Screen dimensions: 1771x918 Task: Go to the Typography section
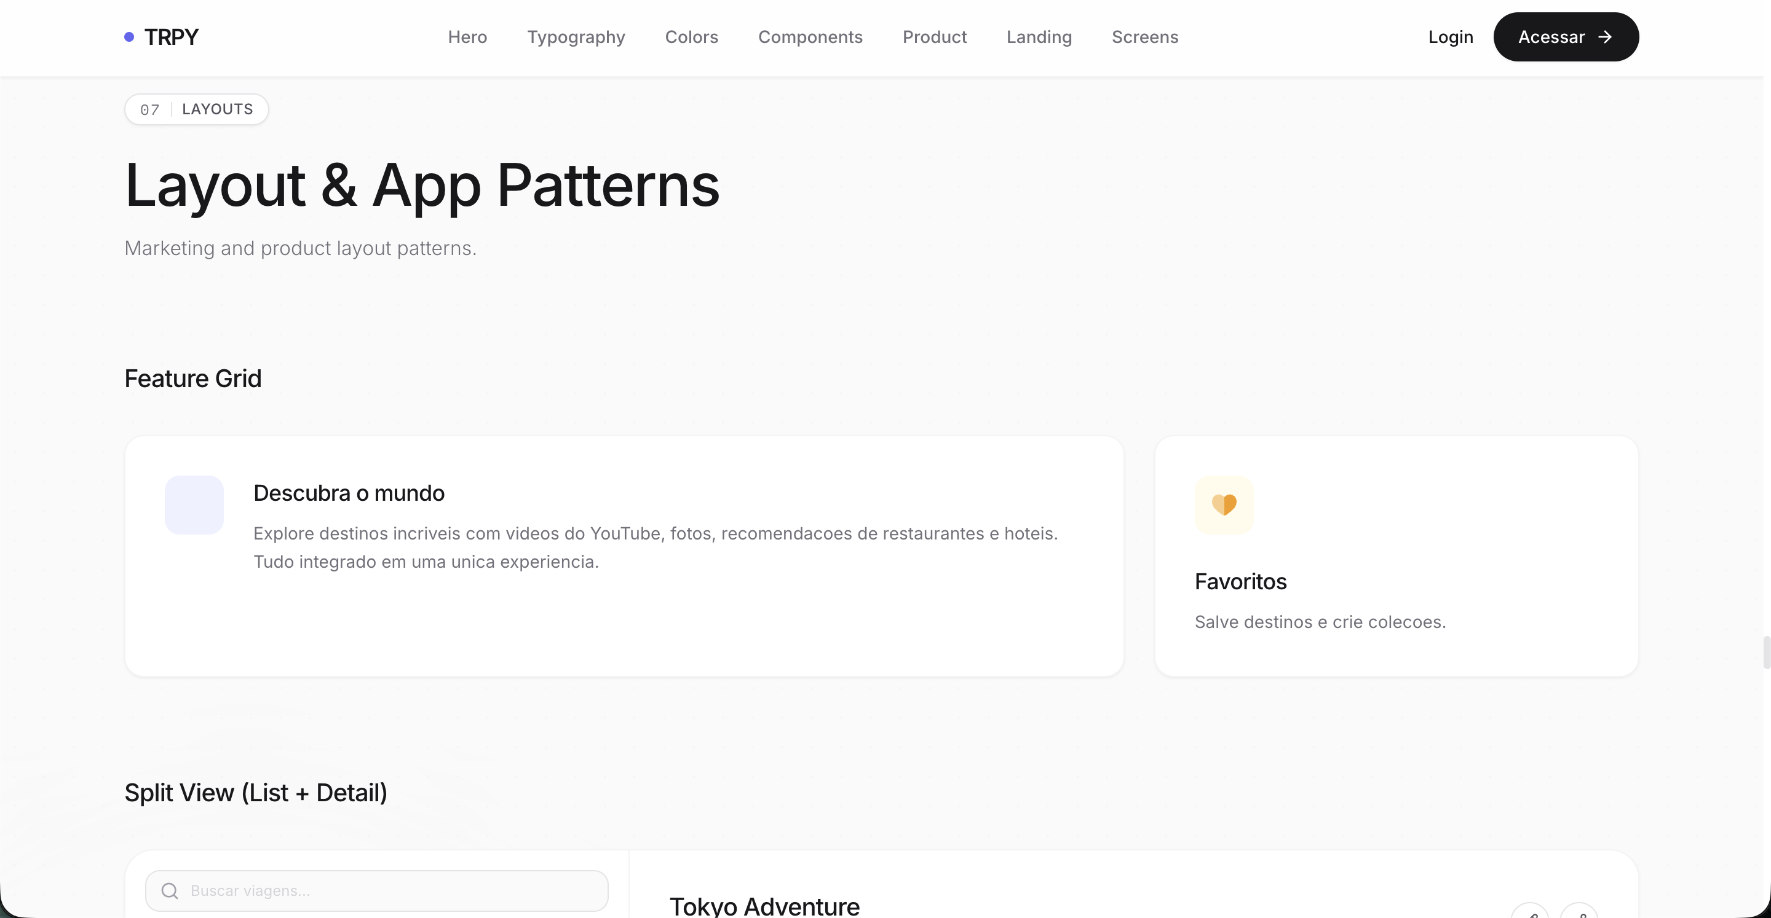(576, 37)
